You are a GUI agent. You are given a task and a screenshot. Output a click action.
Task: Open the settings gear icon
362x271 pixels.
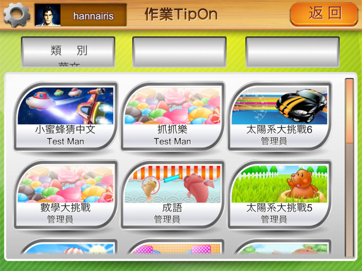[x=17, y=14]
